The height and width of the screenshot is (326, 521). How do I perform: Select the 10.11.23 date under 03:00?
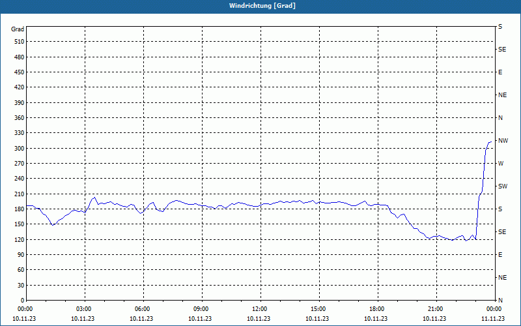83,319
